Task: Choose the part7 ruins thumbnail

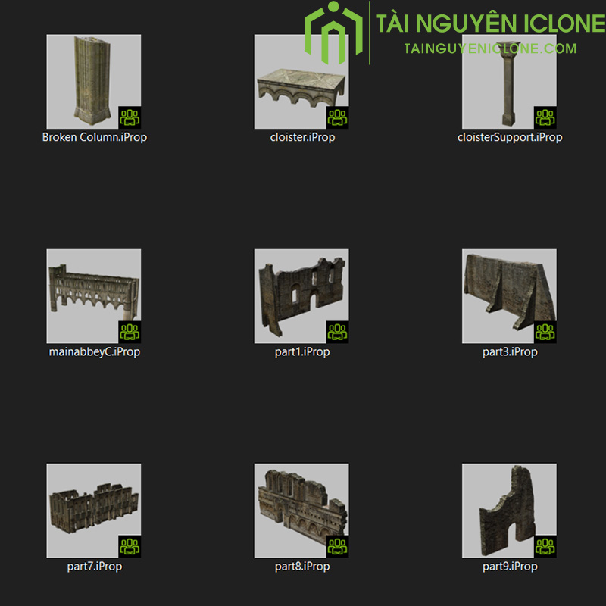Action: [x=93, y=511]
